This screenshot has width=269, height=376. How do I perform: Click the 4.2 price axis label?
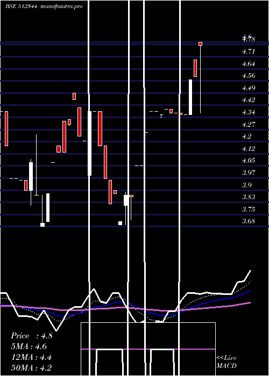[x=246, y=136]
